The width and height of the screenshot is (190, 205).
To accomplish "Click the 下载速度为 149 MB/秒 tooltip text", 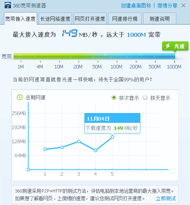I will (112, 128).
